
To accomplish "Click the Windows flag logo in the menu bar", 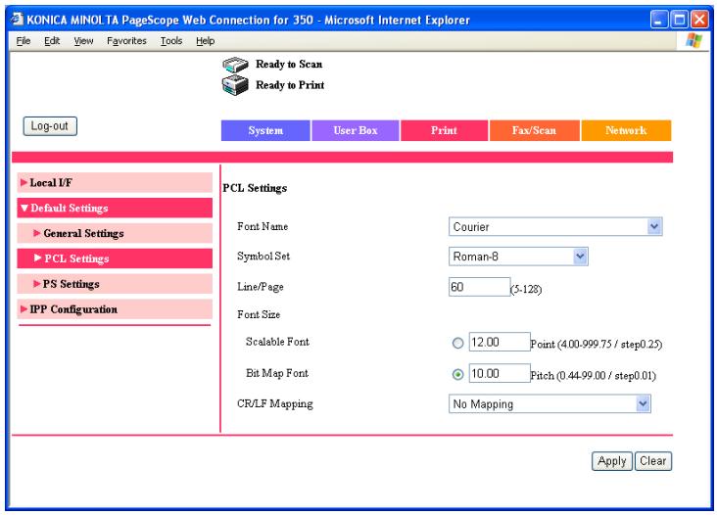I will (693, 41).
